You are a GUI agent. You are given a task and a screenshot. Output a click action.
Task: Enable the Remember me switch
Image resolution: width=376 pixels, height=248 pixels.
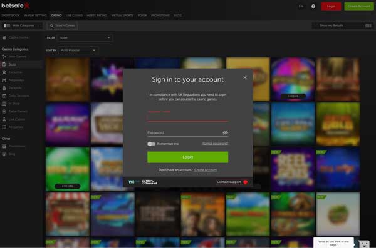coord(151,144)
